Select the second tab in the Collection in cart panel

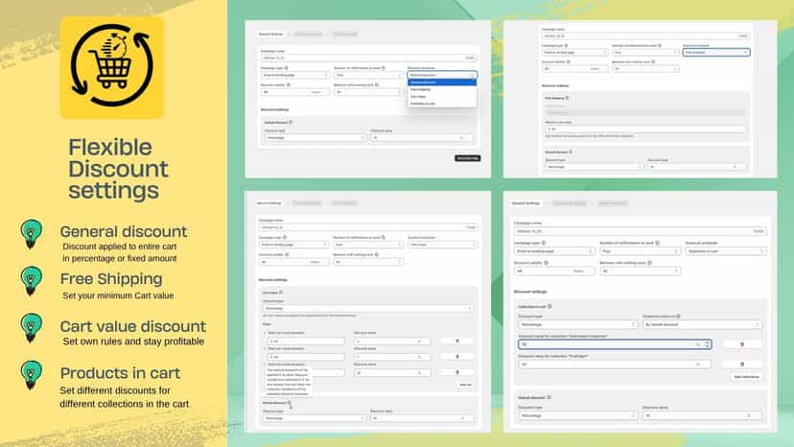click(x=570, y=203)
